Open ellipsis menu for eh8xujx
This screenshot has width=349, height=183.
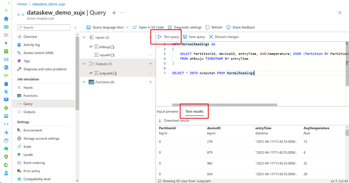(x=150, y=47)
